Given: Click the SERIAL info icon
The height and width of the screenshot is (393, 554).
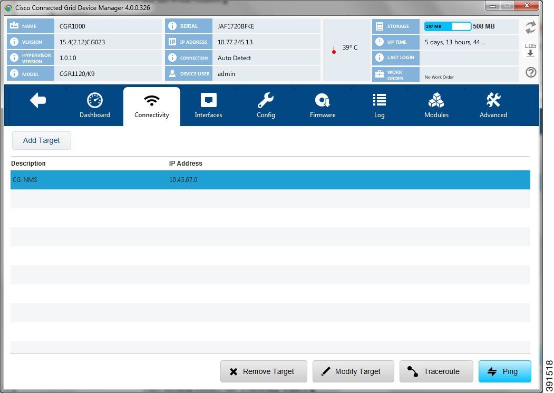Looking at the screenshot, I should (172, 26).
